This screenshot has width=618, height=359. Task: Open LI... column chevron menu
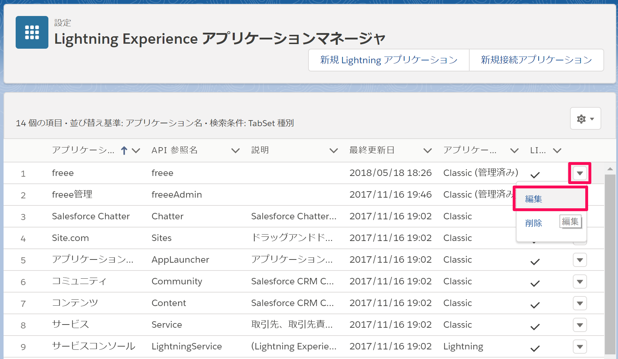click(x=557, y=151)
